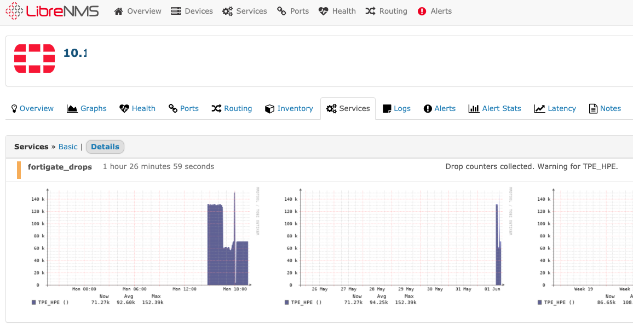The image size is (633, 332).
Task: Click the shuffle icon beside top Routing
Action: pos(370,11)
